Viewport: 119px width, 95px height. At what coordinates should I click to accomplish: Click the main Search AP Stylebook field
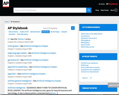click(50, 10)
